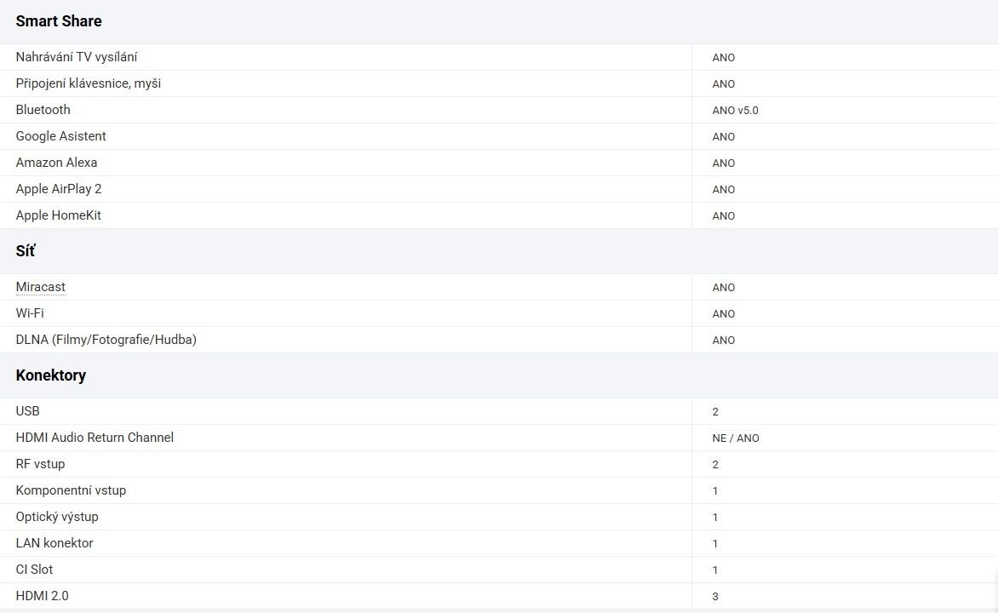Select the USB value 2
The height and width of the screenshot is (613, 998).
(x=715, y=412)
